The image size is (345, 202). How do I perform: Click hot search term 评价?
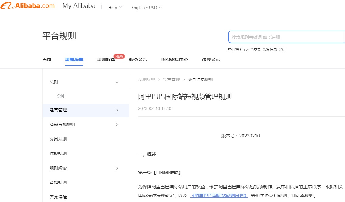click(282, 50)
